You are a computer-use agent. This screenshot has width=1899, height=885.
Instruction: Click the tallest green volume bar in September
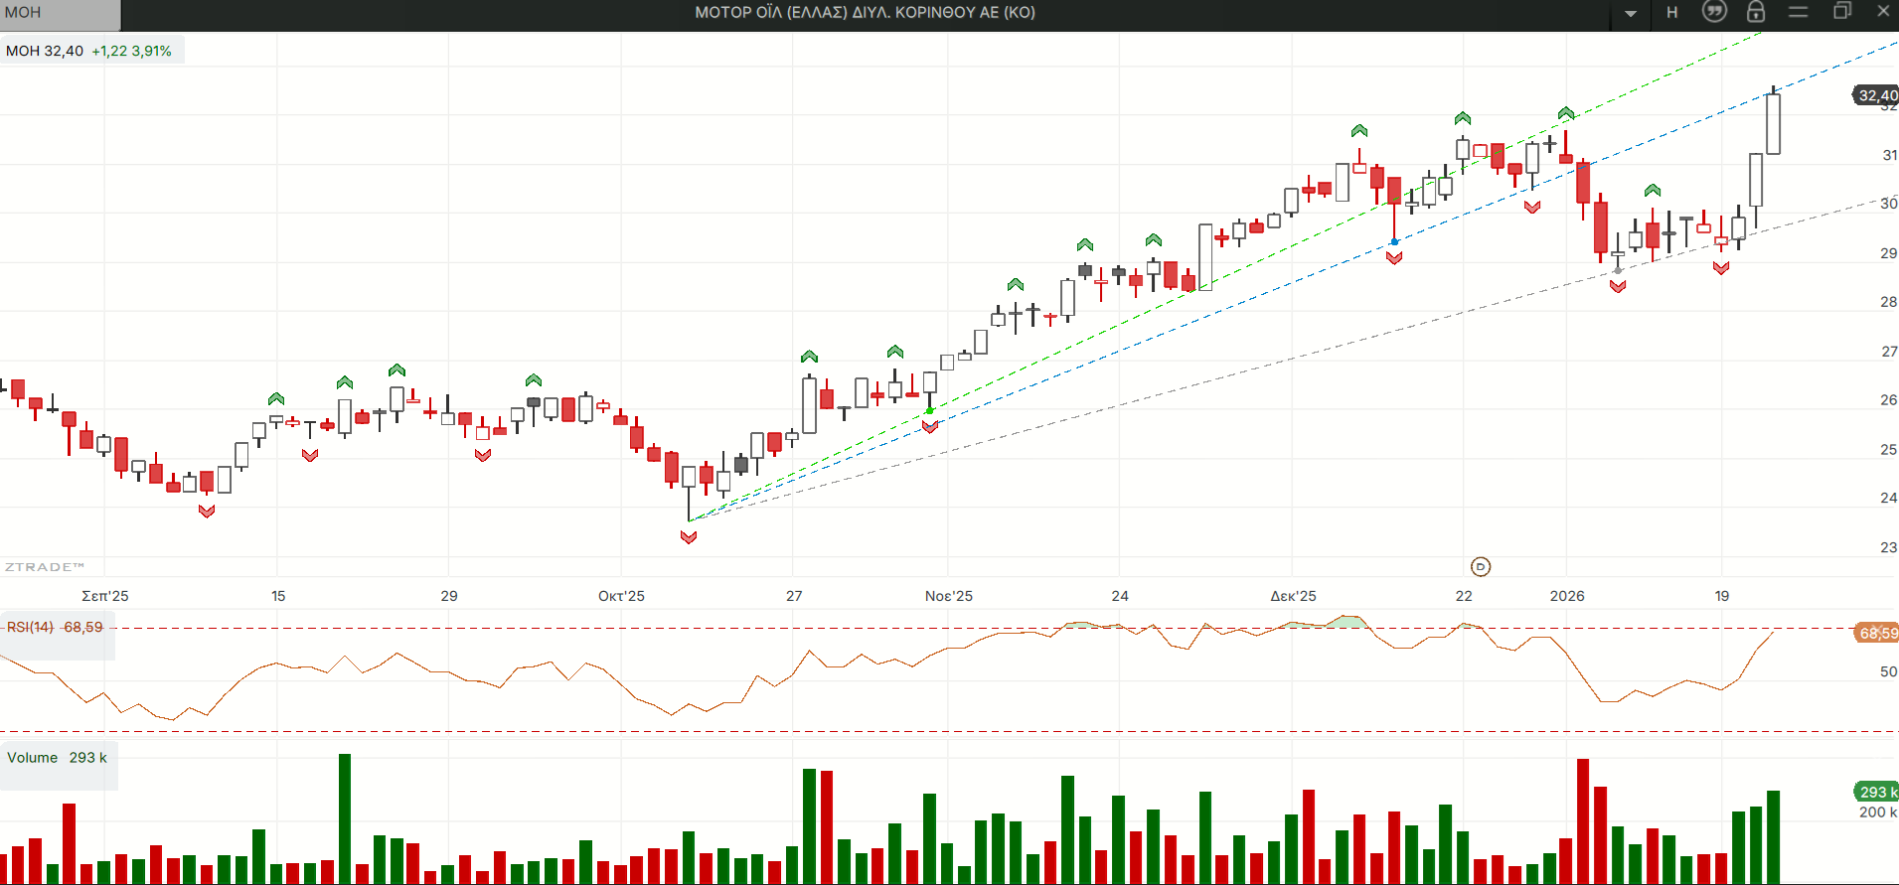(x=345, y=818)
